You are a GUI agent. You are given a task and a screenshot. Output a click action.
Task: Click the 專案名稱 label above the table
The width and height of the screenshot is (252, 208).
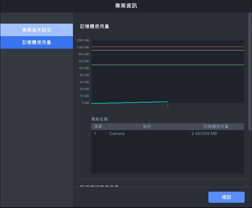coord(99,119)
